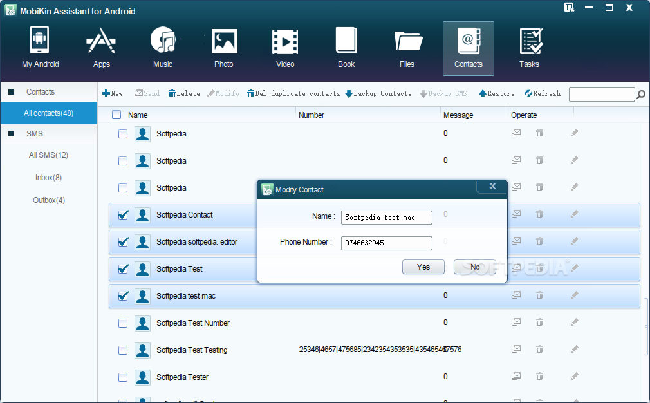
Task: Click pencil icon for Softpedia Tester
Action: [x=574, y=377]
